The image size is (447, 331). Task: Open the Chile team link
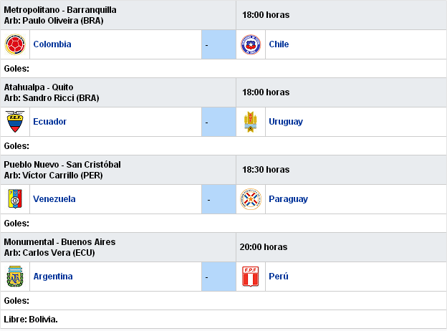(x=279, y=44)
